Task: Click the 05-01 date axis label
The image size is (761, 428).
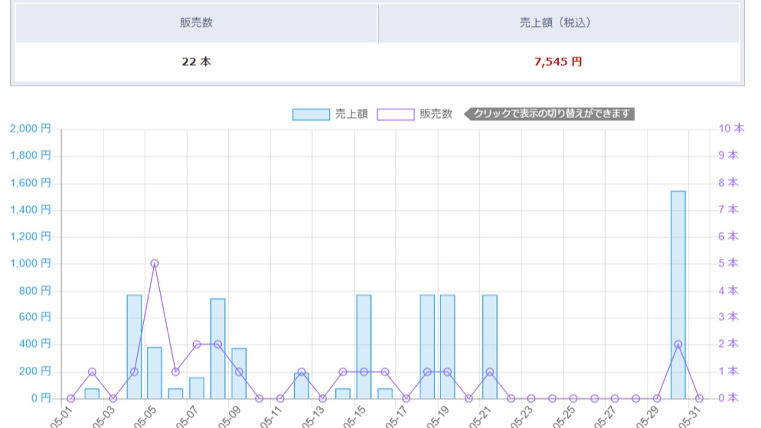Action: coord(60,416)
